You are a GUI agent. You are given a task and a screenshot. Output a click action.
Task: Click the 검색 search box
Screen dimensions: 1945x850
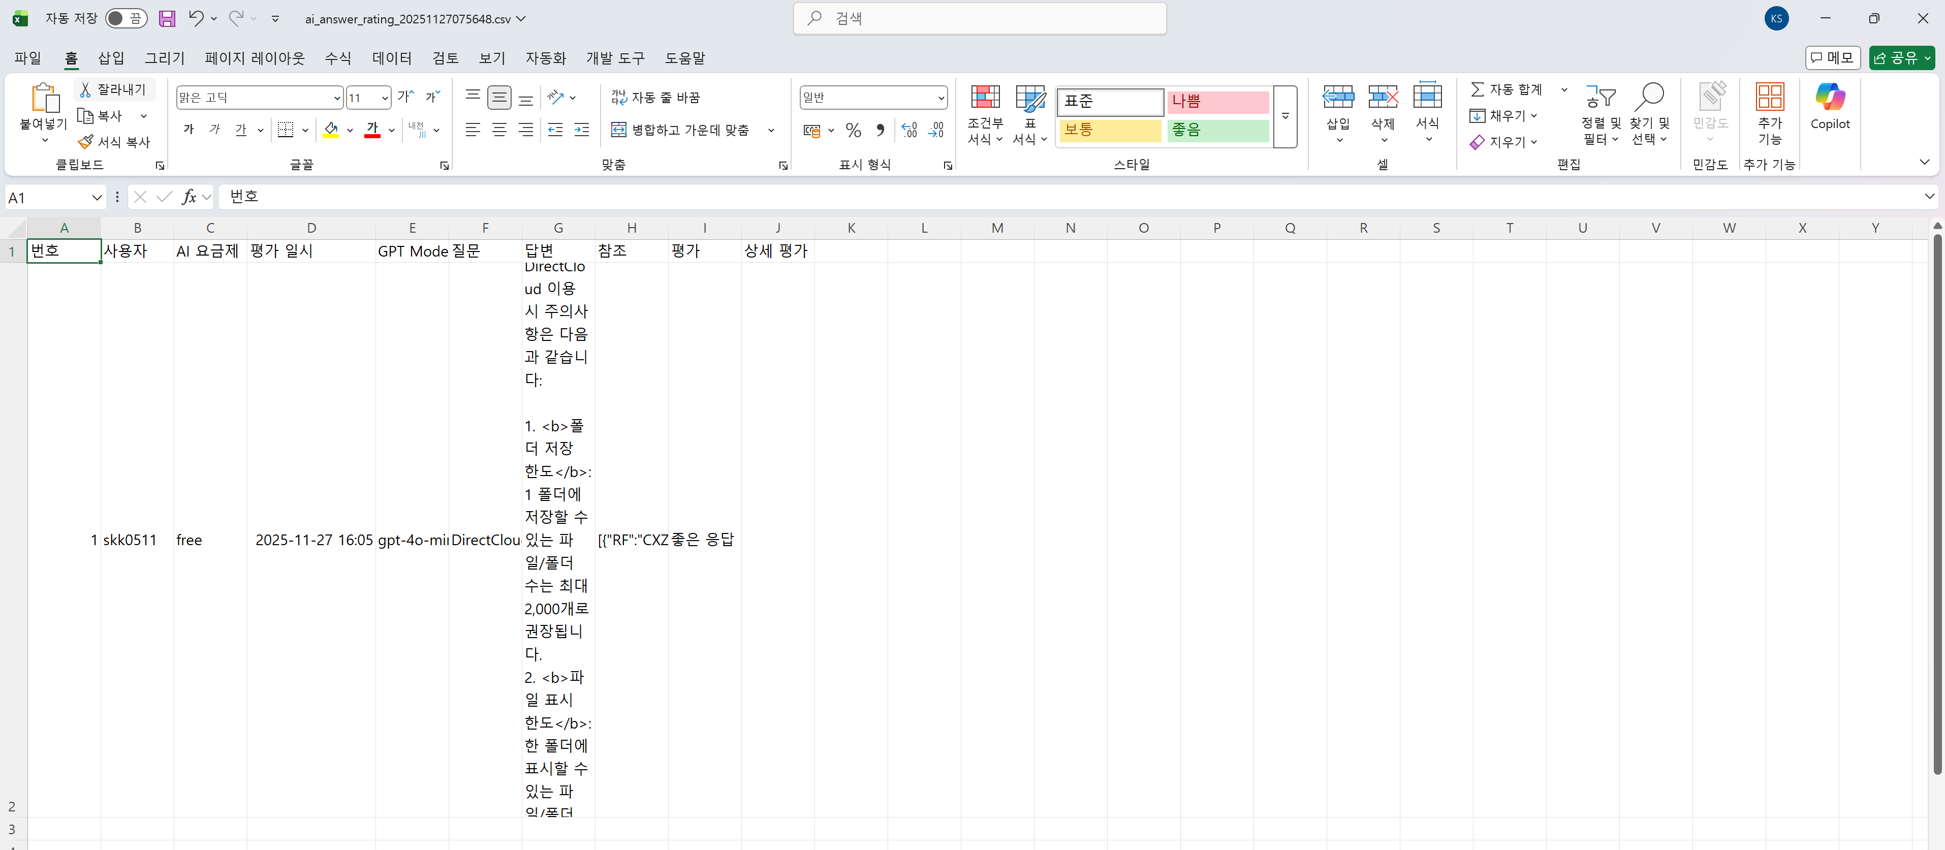pyautogui.click(x=979, y=18)
